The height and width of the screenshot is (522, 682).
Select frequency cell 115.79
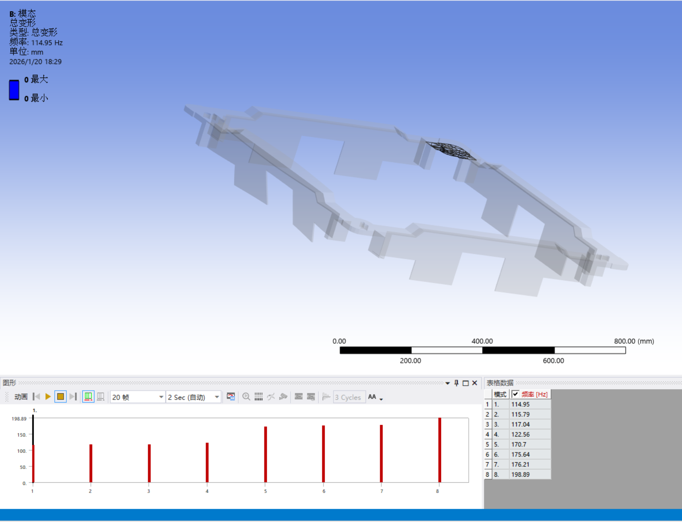pos(530,414)
